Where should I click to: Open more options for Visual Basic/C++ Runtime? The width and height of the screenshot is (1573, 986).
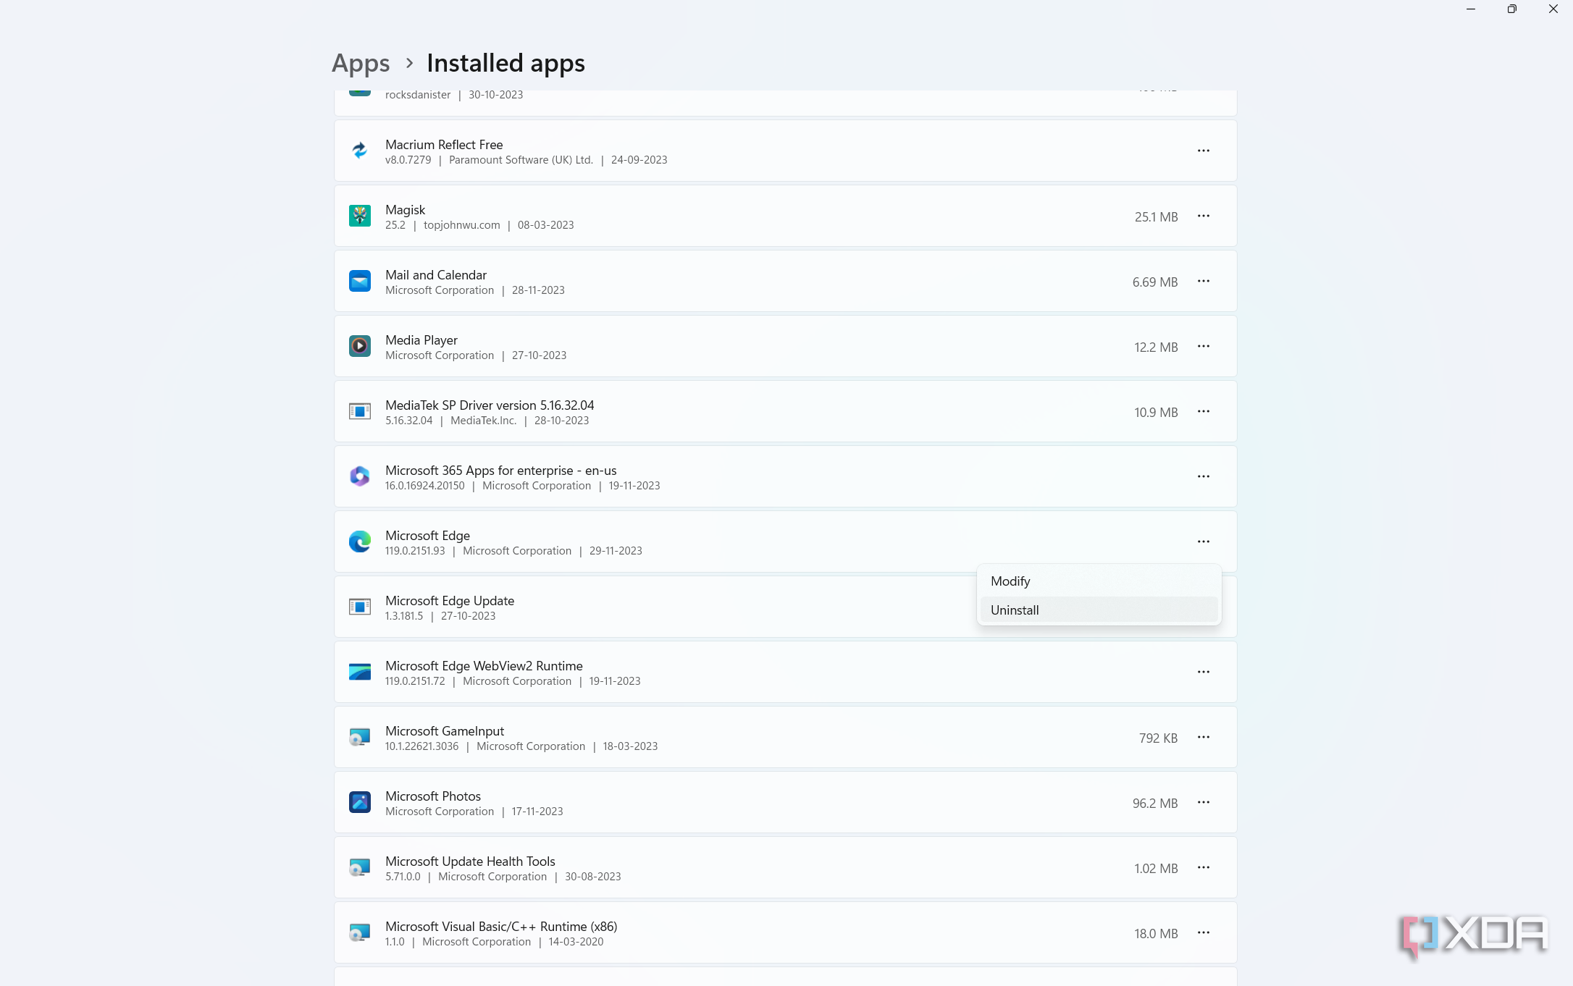tap(1204, 932)
